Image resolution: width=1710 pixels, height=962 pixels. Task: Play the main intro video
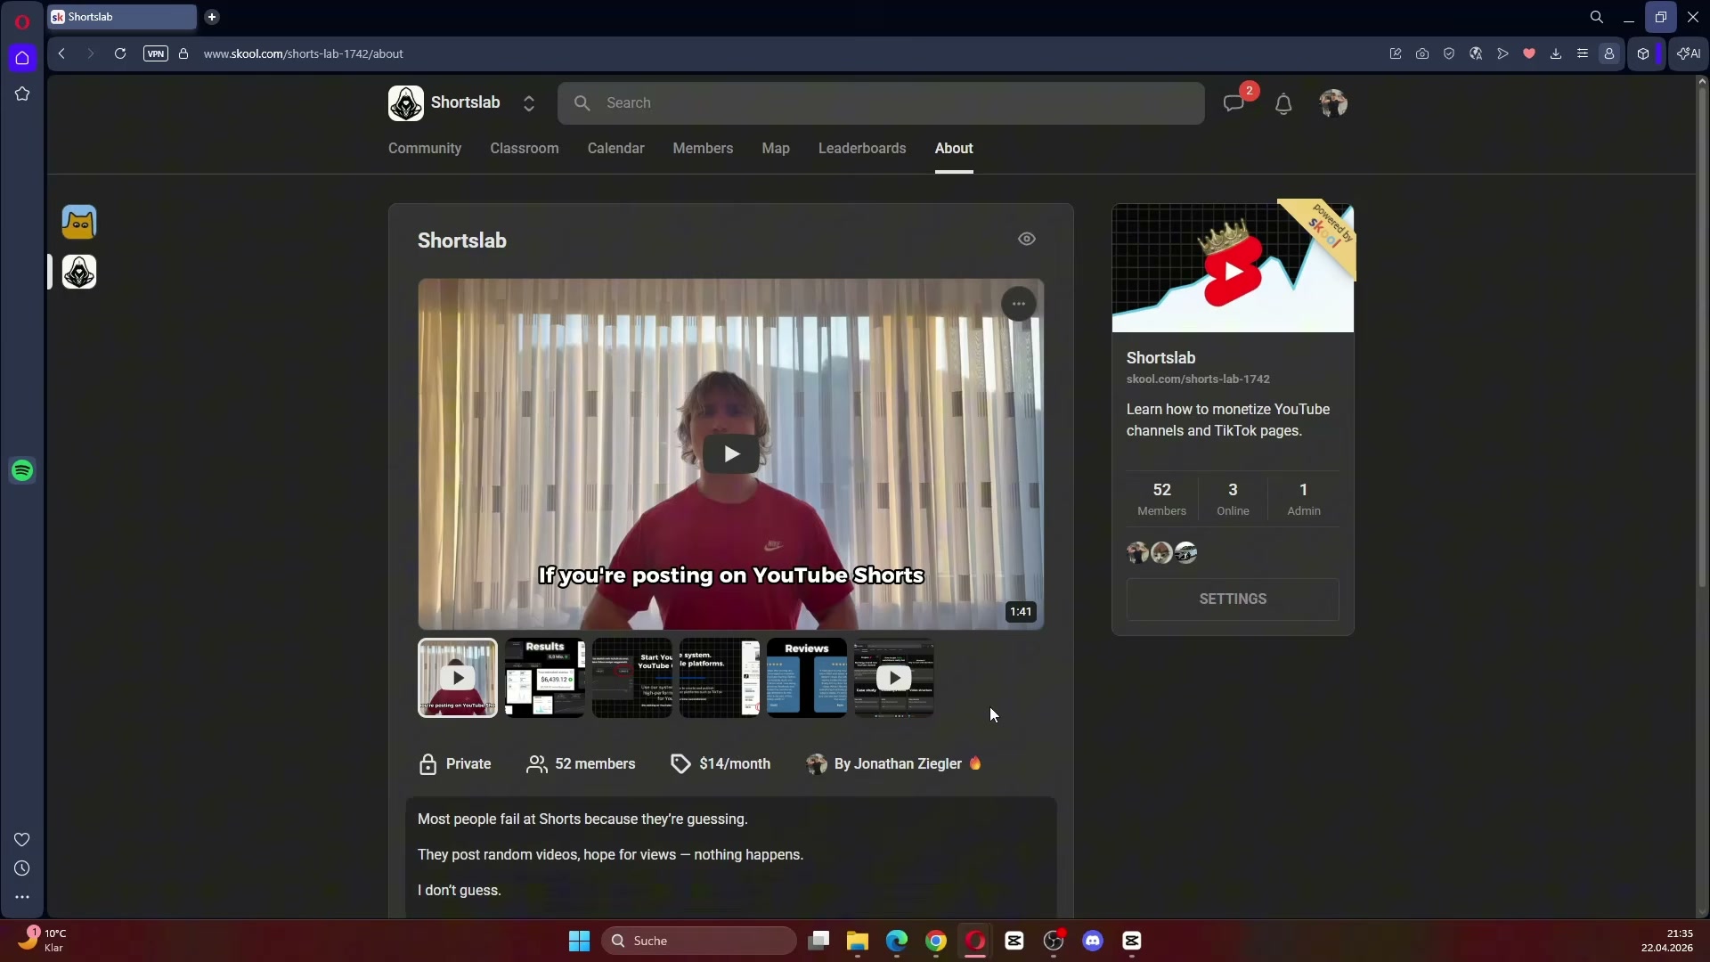click(x=731, y=454)
